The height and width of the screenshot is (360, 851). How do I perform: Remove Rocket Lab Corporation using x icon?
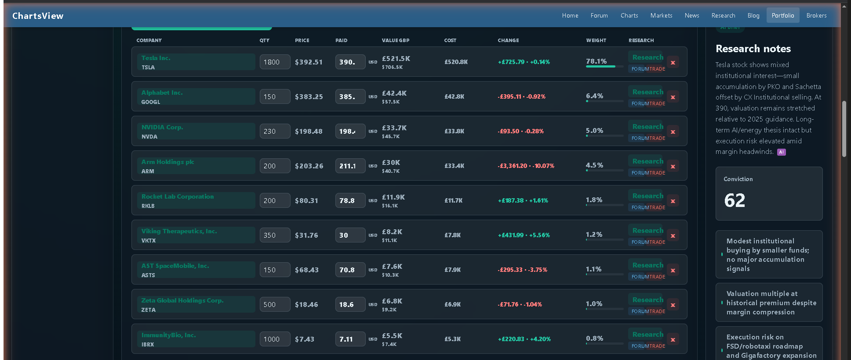click(673, 201)
